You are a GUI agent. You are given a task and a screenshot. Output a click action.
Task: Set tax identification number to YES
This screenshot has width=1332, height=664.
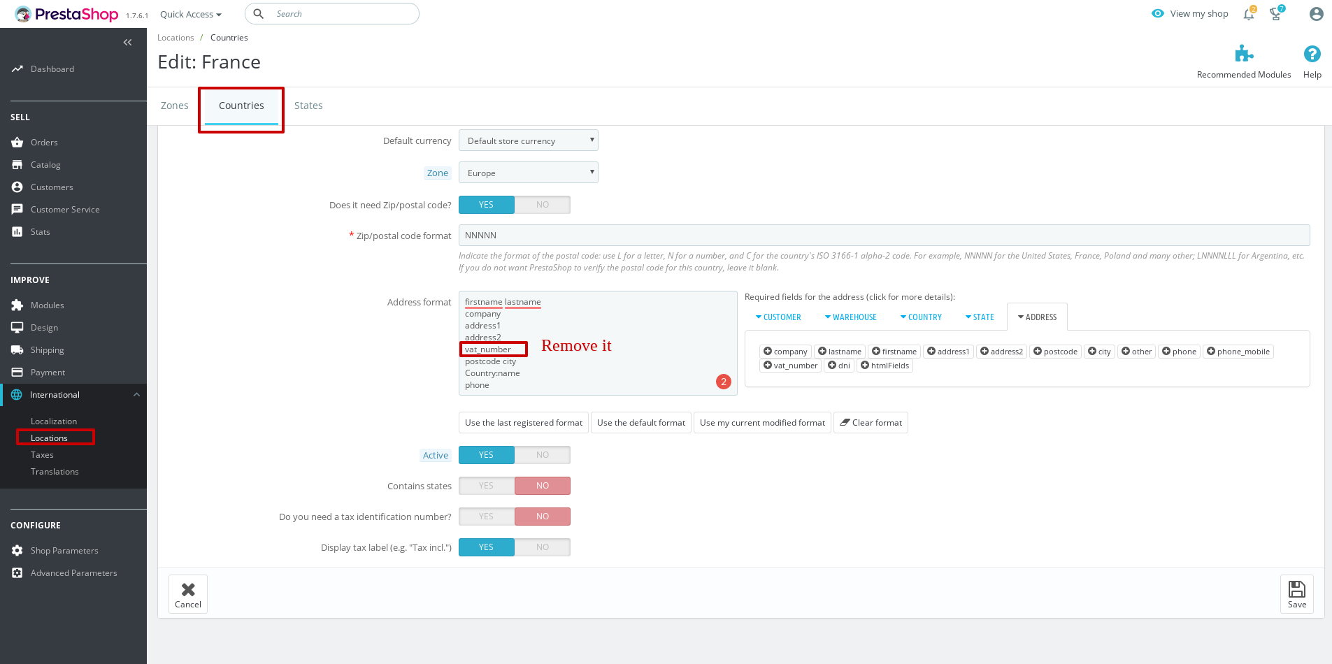pos(486,516)
